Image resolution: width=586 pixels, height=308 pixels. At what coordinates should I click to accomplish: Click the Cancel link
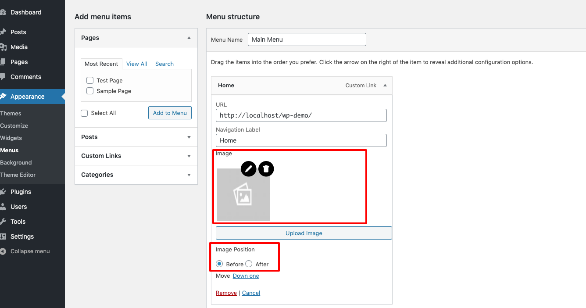[x=251, y=293]
